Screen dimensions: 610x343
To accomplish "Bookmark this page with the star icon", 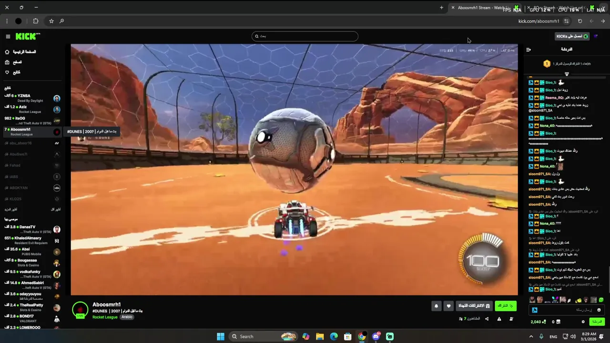I will coord(51,21).
